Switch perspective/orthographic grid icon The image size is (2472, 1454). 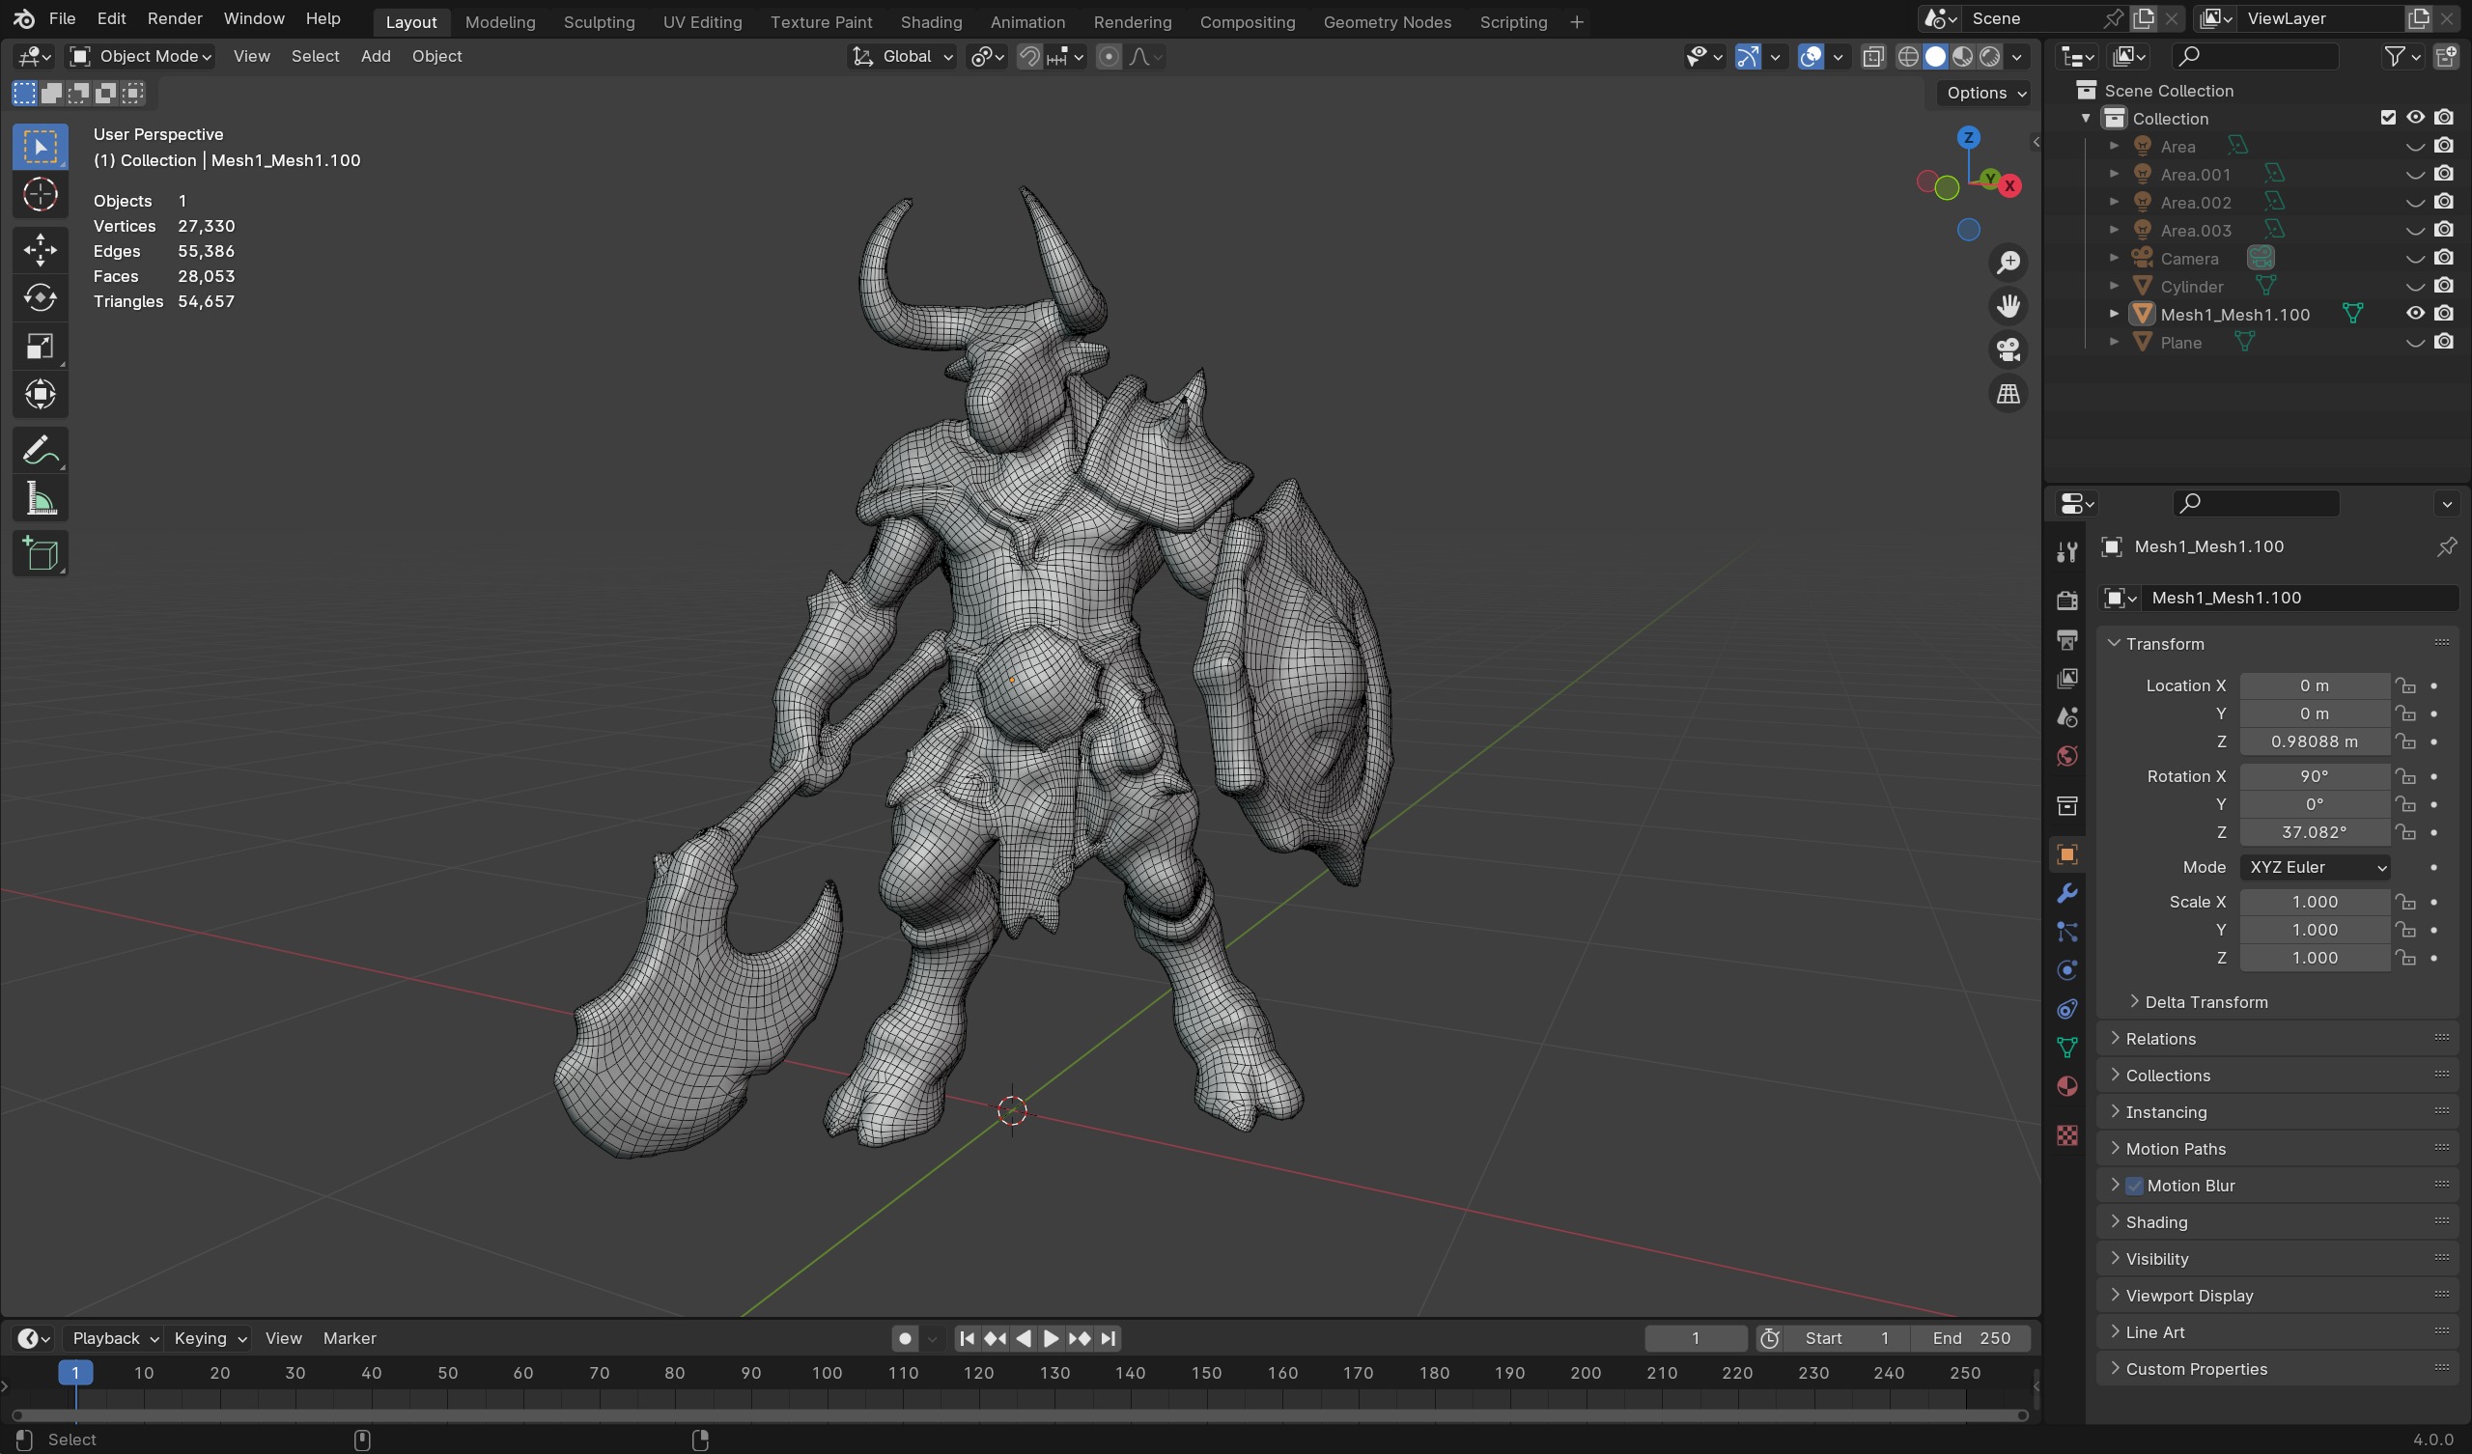(2008, 395)
